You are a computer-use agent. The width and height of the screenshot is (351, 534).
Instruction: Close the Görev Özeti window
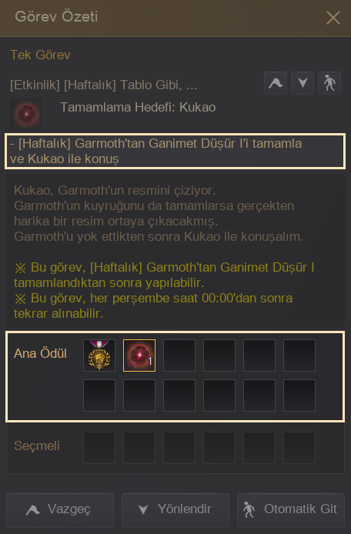point(333,18)
